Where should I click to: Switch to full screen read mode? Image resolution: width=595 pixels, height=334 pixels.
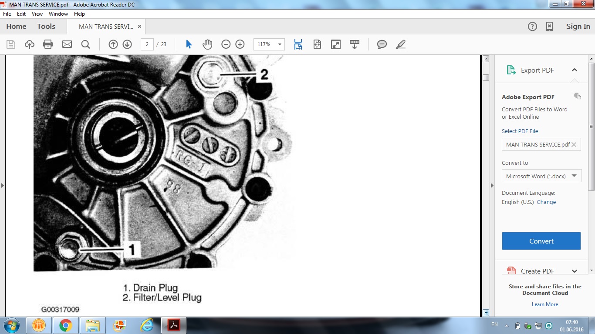336,44
